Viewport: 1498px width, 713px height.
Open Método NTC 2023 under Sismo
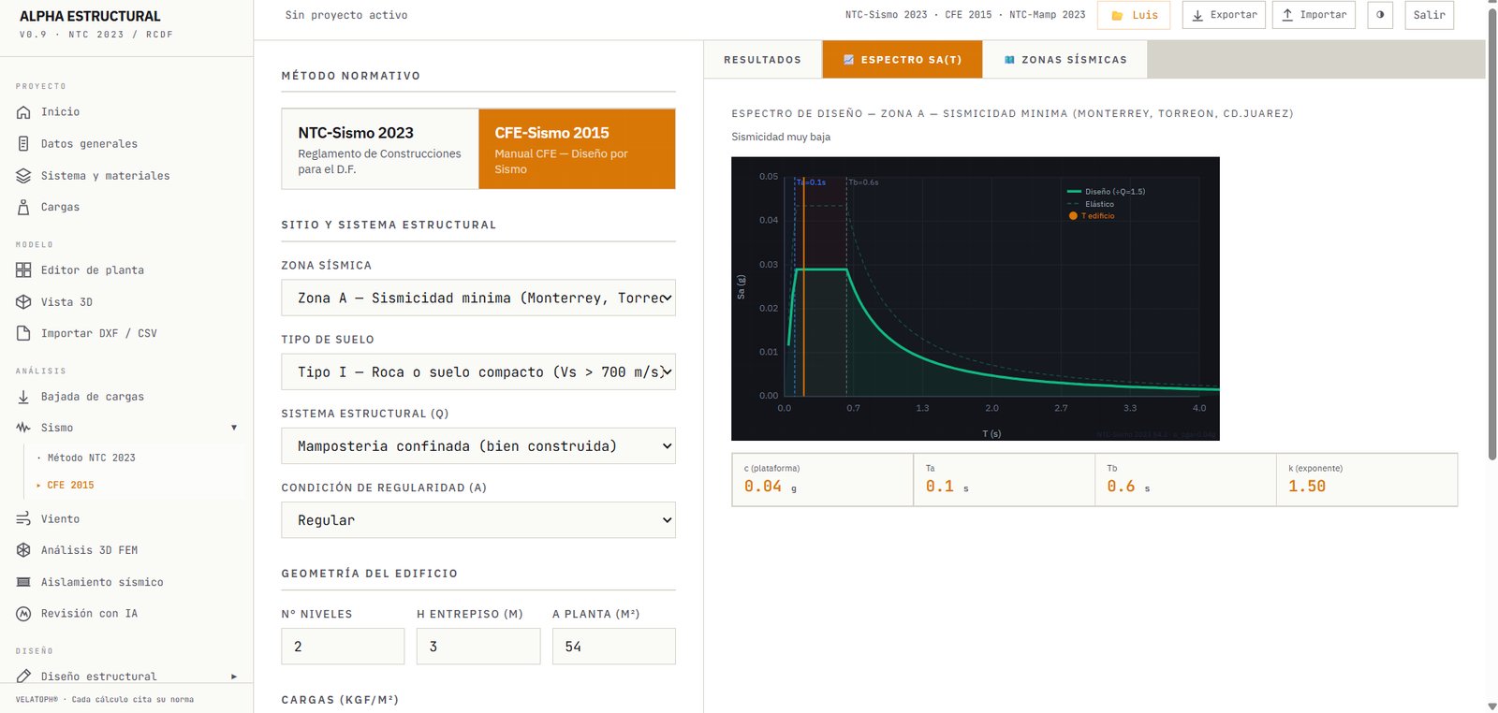[91, 458]
